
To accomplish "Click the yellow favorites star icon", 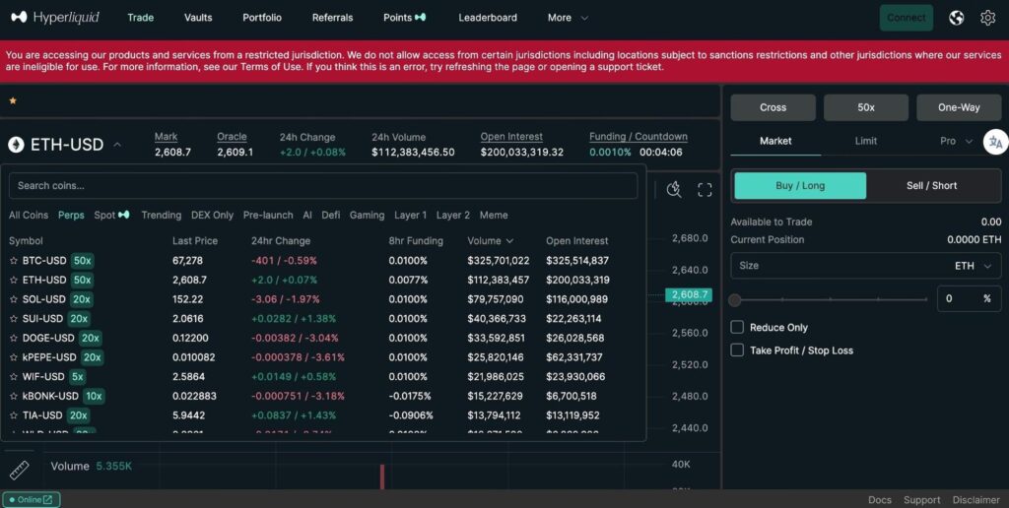I will click(13, 100).
